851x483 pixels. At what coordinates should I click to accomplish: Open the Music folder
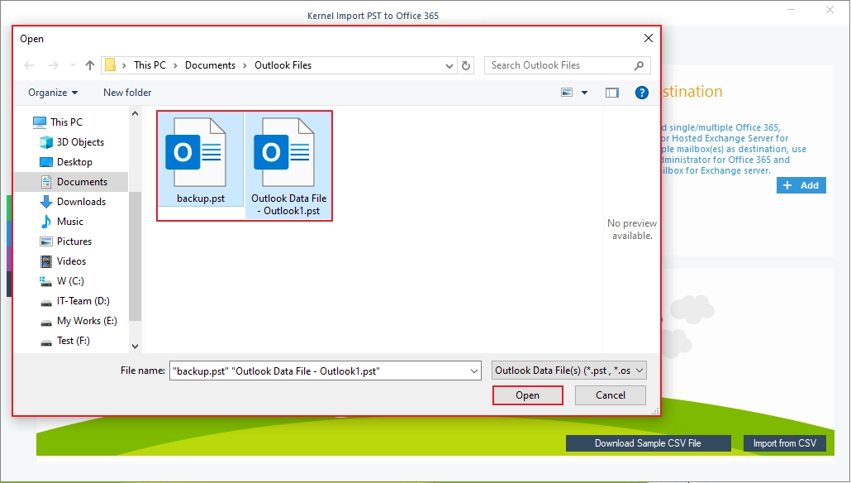(x=62, y=222)
